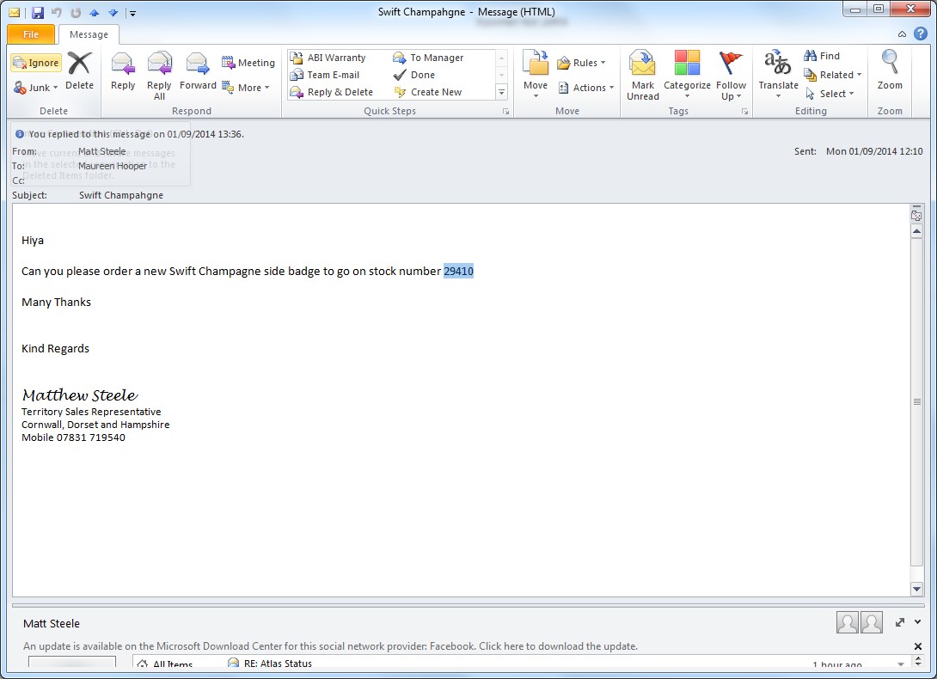Go to Next Item with down arrow

(113, 13)
